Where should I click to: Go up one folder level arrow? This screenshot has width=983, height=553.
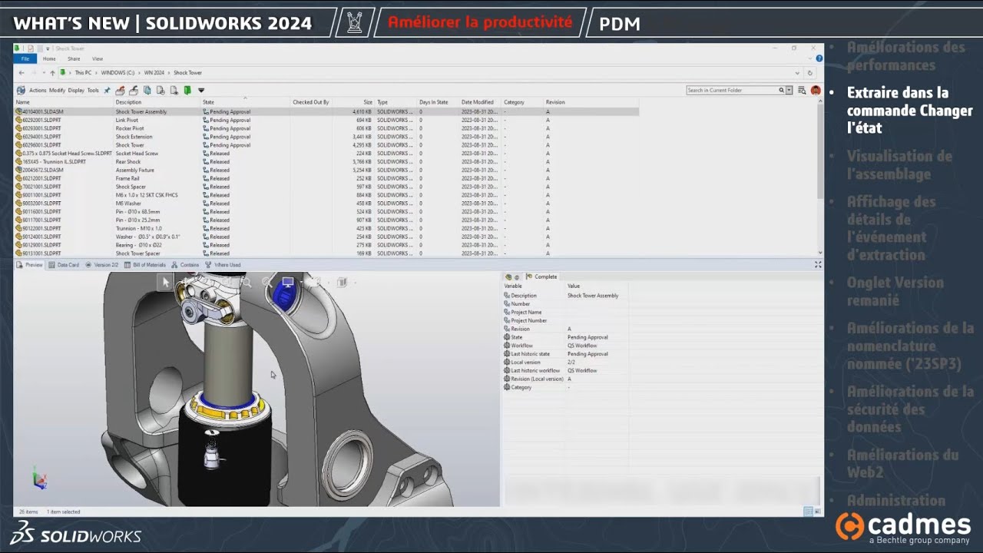[52, 73]
